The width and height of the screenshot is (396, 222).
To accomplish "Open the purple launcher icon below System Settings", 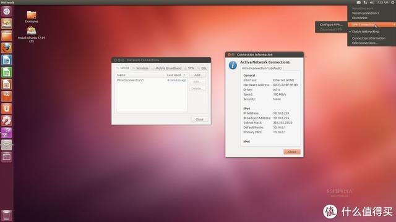I will (x=7, y=133).
